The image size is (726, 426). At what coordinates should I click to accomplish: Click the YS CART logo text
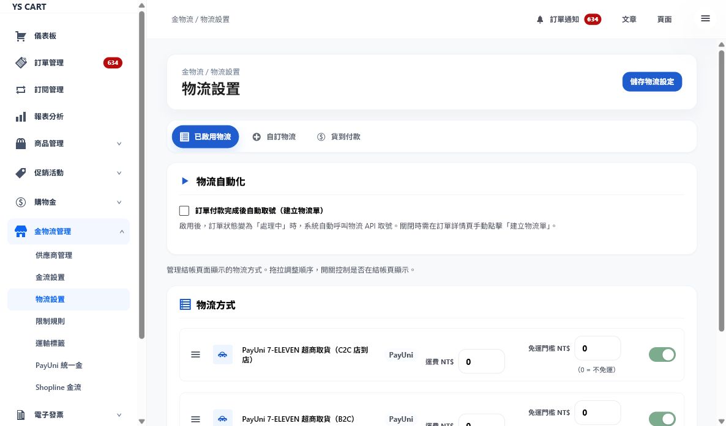29,7
